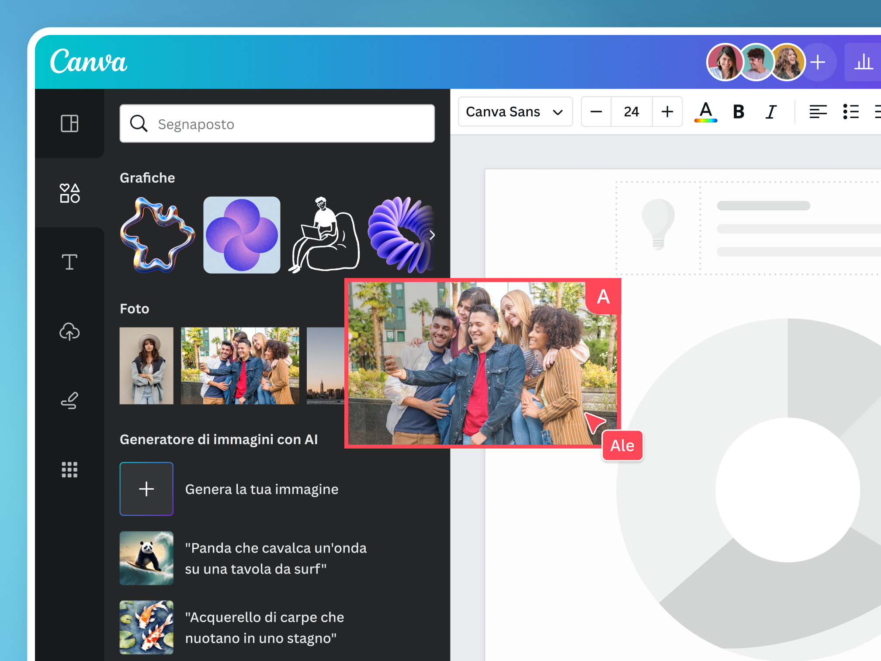Toggle bold formatting
881x661 pixels.
click(739, 112)
